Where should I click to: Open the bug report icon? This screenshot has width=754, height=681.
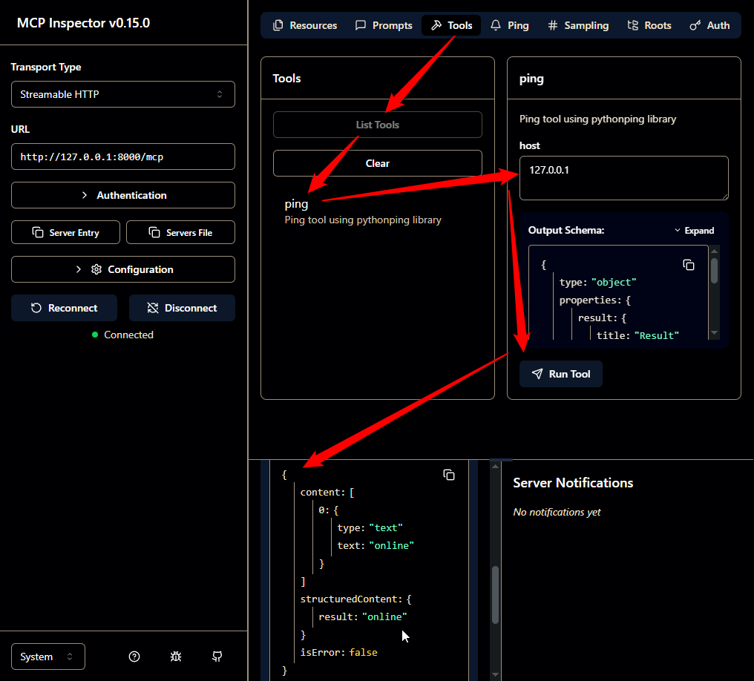tap(176, 657)
